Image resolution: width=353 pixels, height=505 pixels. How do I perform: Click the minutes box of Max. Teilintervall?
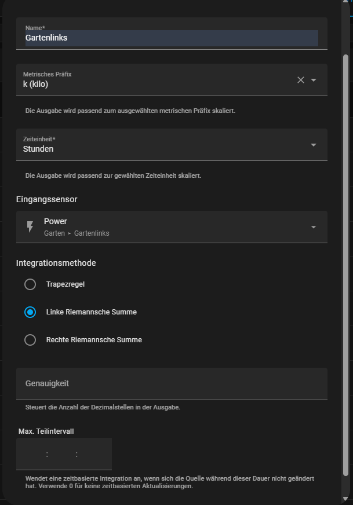tap(61, 455)
